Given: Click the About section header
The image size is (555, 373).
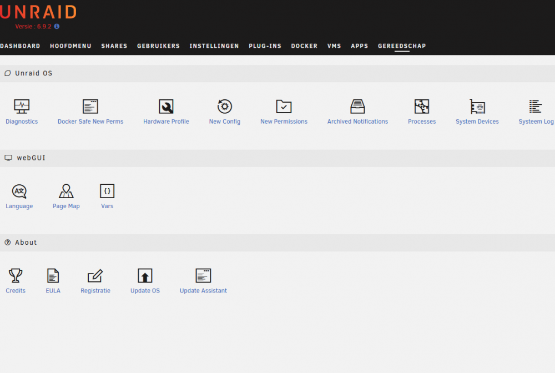Looking at the screenshot, I should pos(277,243).
